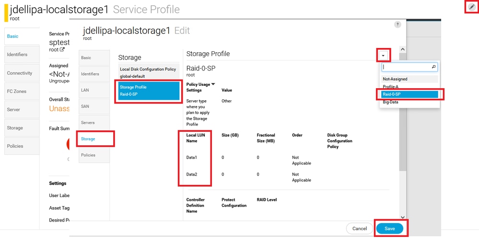The height and width of the screenshot is (246, 479).
Task: Click the Controller Definition Name header
Action: pyautogui.click(x=196, y=205)
